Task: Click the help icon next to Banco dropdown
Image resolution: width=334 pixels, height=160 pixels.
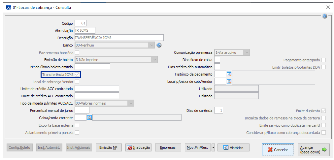Action: point(159,45)
